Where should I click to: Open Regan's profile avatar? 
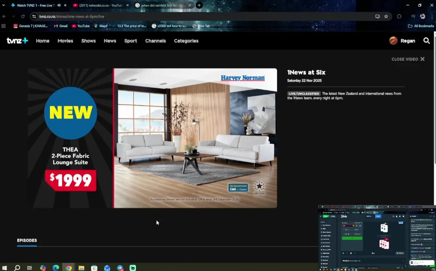tap(393, 41)
